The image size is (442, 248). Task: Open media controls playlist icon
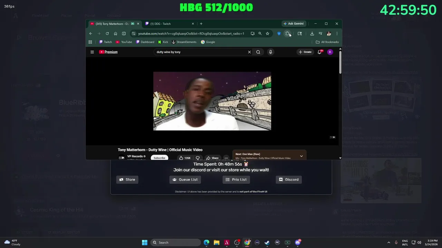pos(320,33)
